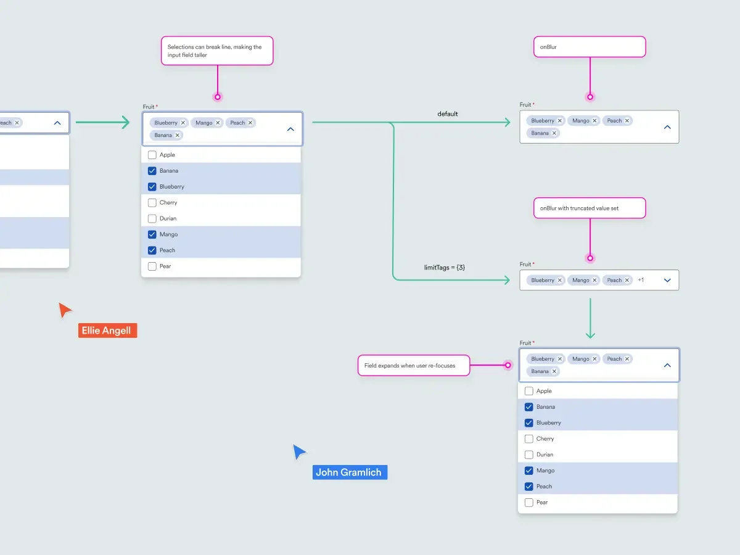
Task: Click the pin beside the break-line annotation
Action: tap(217, 96)
